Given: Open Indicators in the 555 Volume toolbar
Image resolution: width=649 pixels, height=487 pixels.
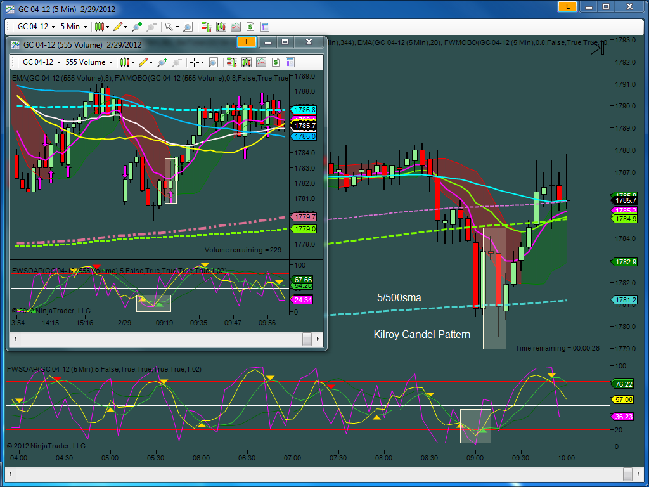Looking at the screenshot, I should (260, 63).
